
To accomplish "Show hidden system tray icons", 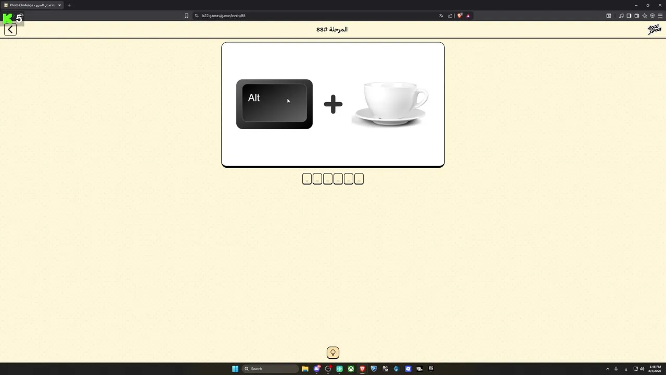I will pyautogui.click(x=607, y=369).
